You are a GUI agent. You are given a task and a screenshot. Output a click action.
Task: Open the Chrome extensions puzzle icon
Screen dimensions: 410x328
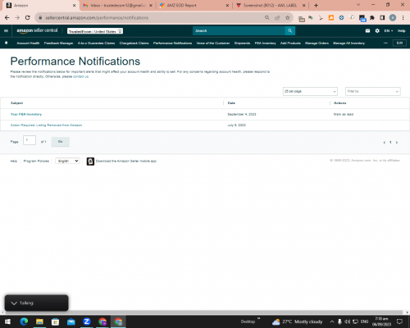coord(372,18)
